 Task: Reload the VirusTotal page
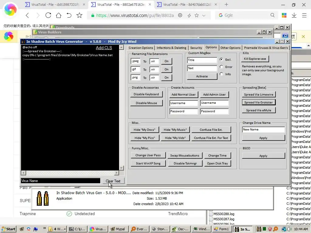click(x=48, y=15)
